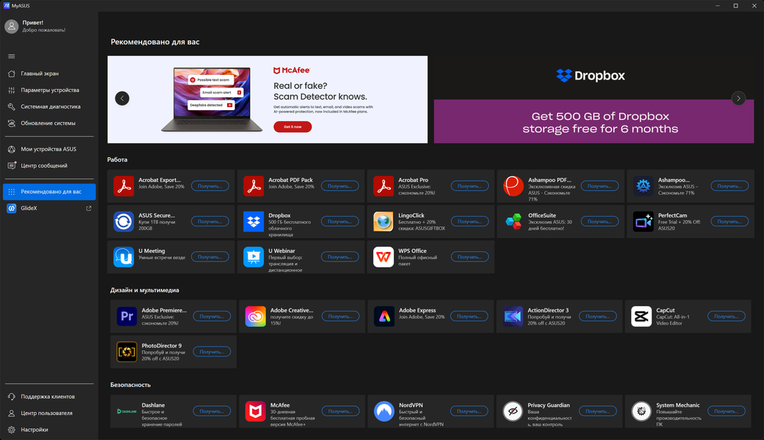Screen dimensions: 764x440
Task: Open Главный экран in the sidebar
Action: 49,73
